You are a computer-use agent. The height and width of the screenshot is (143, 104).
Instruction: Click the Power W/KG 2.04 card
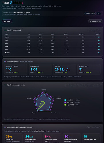(x=40, y=69)
